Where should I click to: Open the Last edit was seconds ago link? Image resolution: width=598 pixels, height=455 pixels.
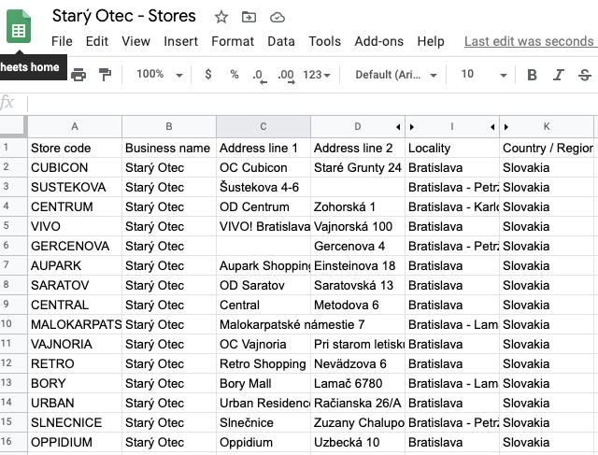click(x=531, y=41)
